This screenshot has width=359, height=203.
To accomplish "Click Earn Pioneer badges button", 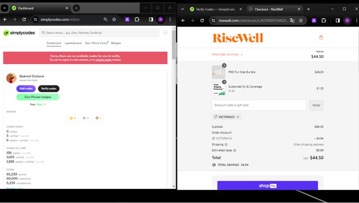I will click(38, 97).
